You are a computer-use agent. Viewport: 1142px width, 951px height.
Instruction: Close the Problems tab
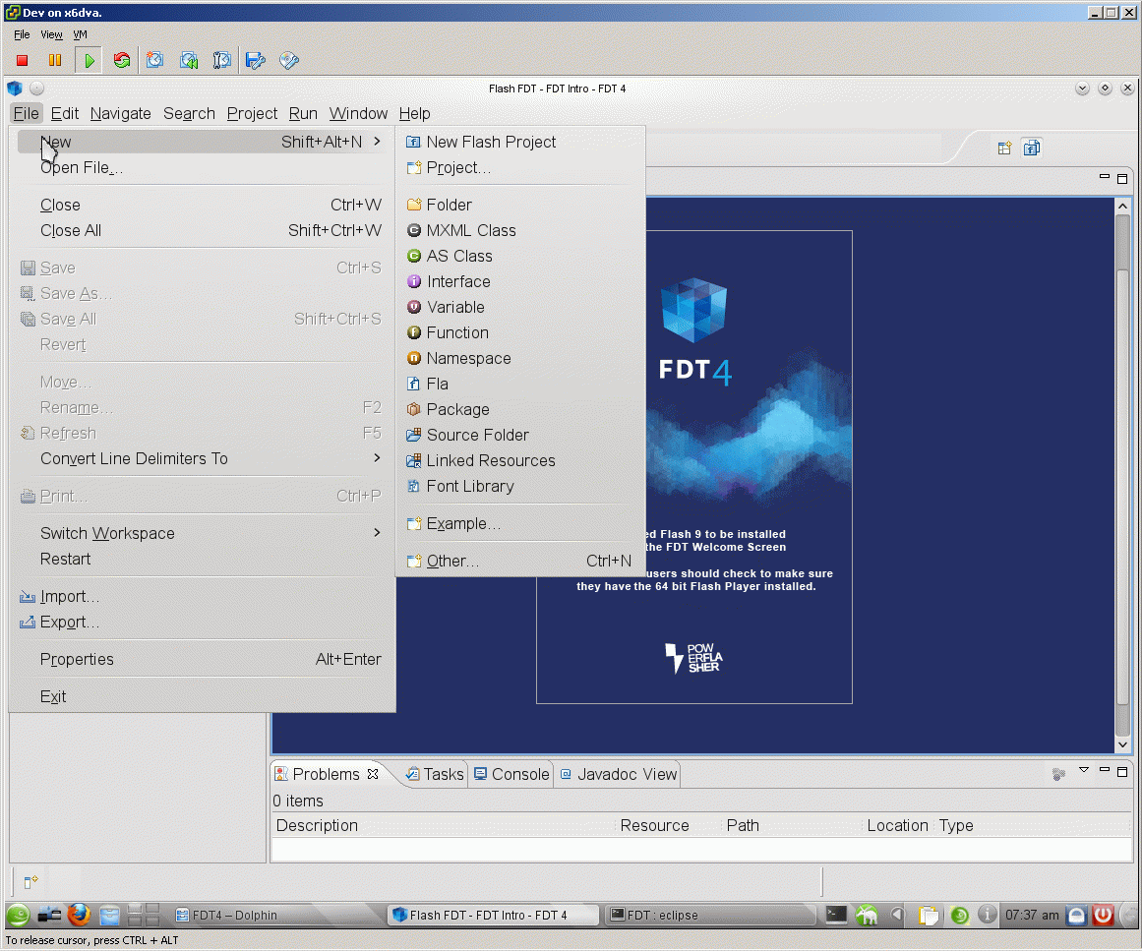coord(373,774)
